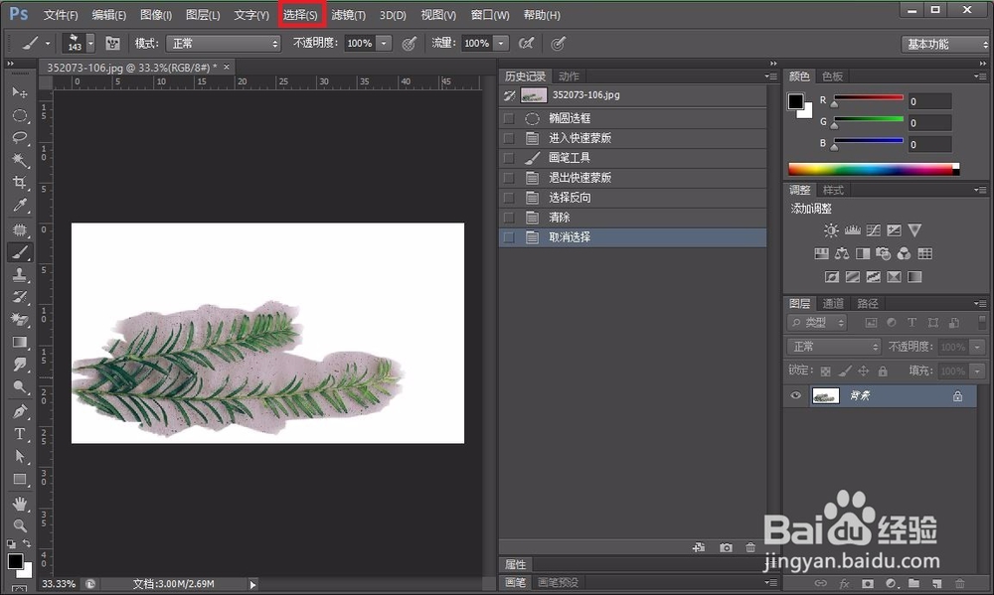This screenshot has width=994, height=595.
Task: Select the Magic Wand tool
Action: tap(20, 160)
